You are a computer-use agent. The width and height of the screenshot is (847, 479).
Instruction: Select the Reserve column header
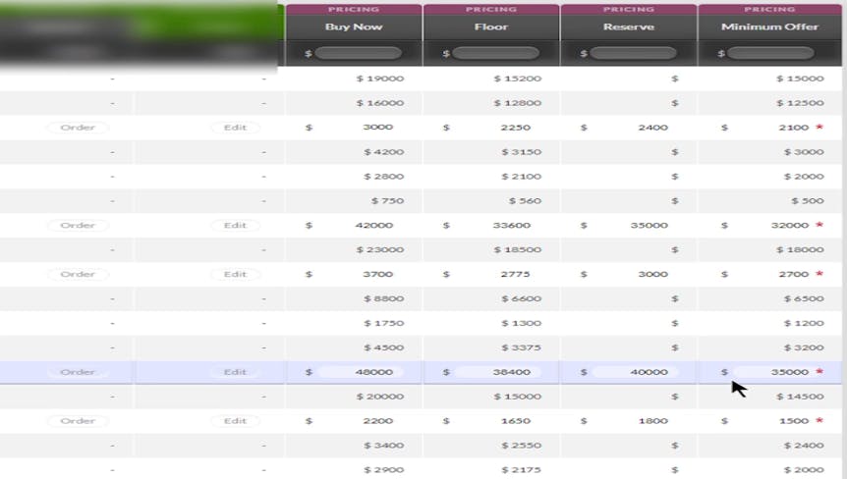pyautogui.click(x=628, y=27)
